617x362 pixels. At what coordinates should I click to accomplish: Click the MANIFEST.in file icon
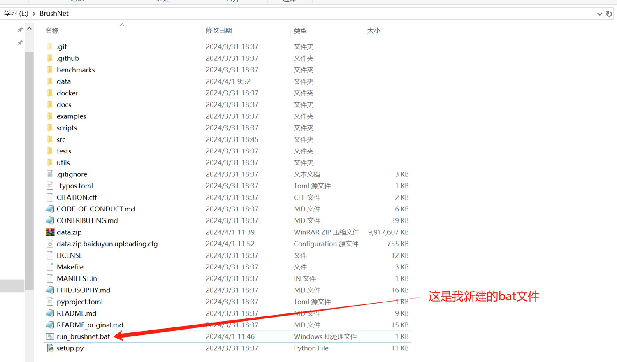point(50,278)
